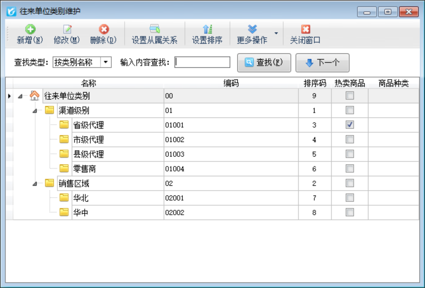Click the 设置排序 sort icon
This screenshot has width=425, height=288.
(207, 29)
